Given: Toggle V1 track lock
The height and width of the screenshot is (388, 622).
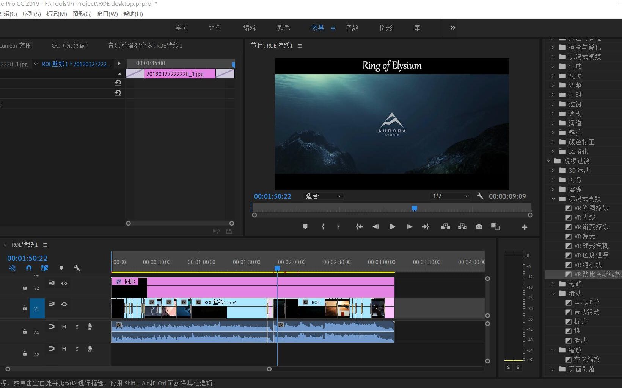Looking at the screenshot, I should [25, 308].
